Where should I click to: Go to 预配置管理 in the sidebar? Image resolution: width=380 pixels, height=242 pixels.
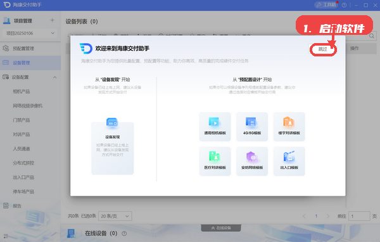coord(30,49)
